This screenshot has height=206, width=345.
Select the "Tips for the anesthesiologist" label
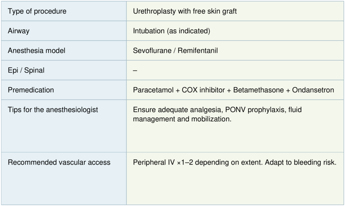click(x=53, y=110)
